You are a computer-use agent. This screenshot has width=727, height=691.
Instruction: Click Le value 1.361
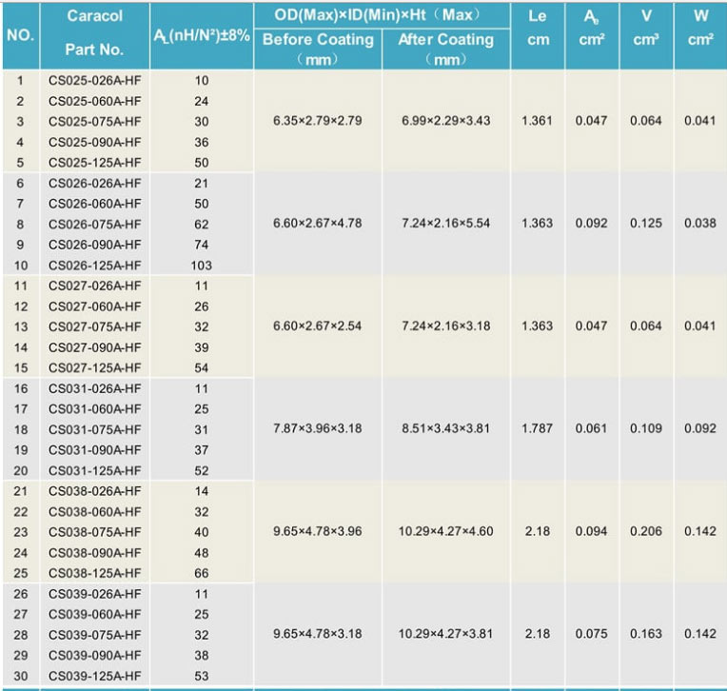pyautogui.click(x=538, y=121)
